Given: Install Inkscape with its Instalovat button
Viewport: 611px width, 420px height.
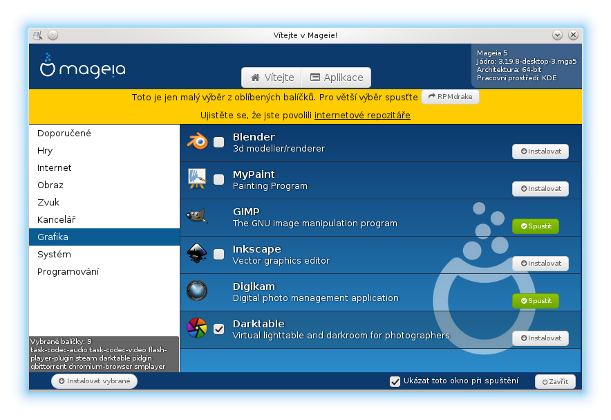Looking at the screenshot, I should 540,264.
